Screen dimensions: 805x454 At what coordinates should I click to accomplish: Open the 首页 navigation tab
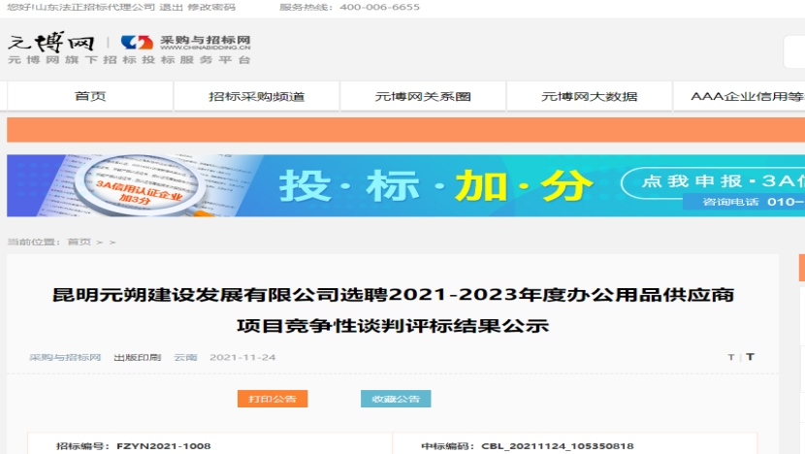tap(90, 96)
